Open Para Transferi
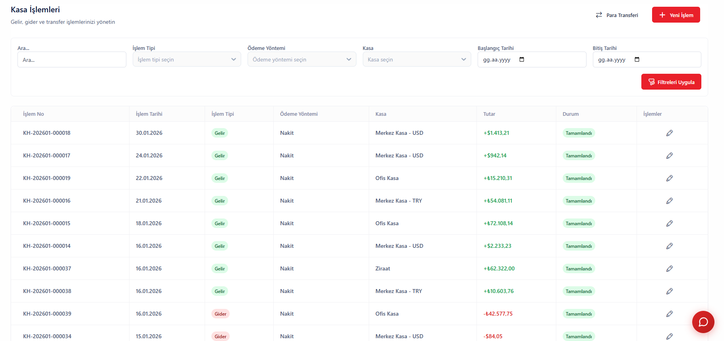Viewport: 724px width, 341px height. [x=617, y=15]
